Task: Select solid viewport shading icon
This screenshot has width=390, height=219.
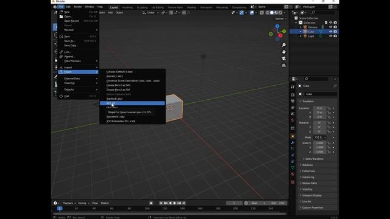Action: point(272,13)
